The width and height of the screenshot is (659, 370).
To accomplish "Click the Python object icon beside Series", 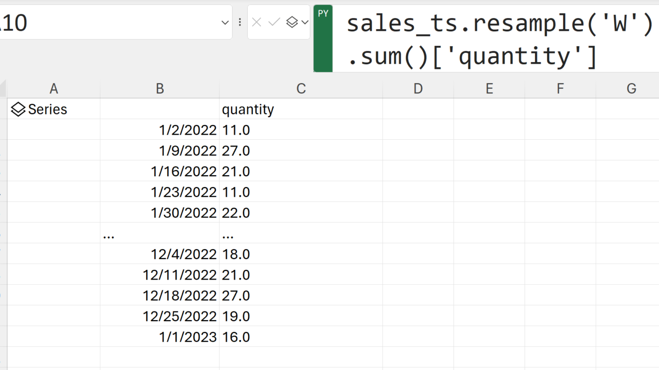I will pos(18,109).
